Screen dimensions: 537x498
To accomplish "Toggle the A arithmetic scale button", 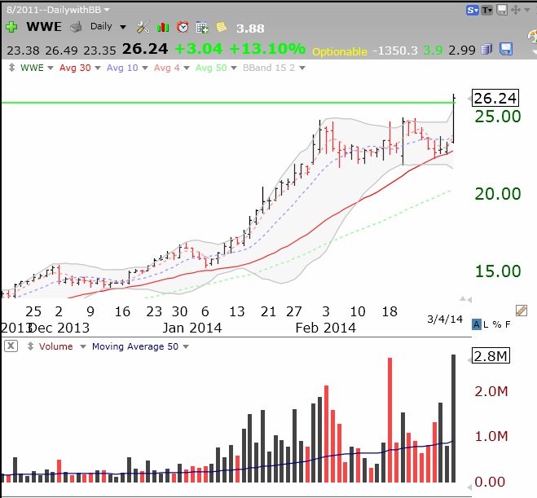I will pos(477,324).
